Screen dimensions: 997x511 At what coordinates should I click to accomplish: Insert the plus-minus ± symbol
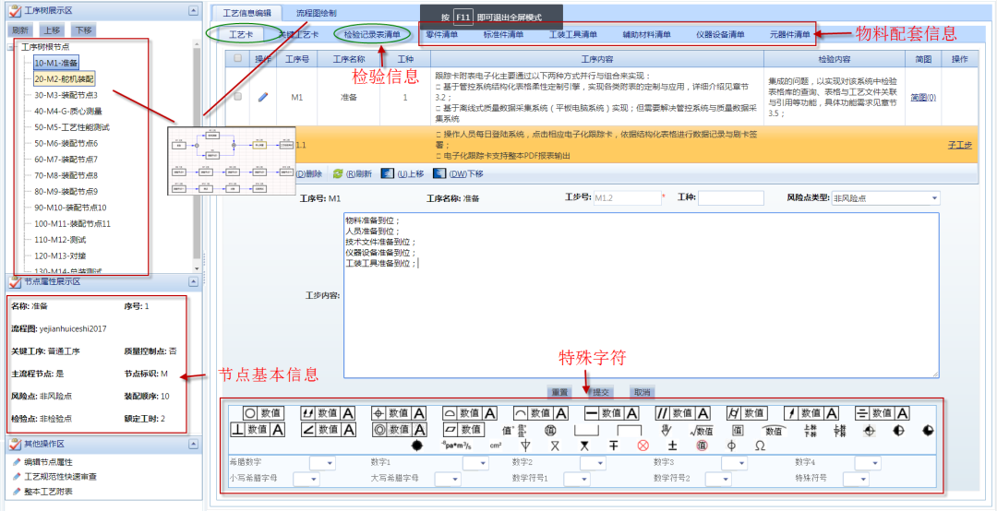tap(672, 446)
